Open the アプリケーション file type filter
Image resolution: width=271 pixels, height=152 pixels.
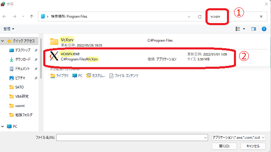click(x=238, y=138)
